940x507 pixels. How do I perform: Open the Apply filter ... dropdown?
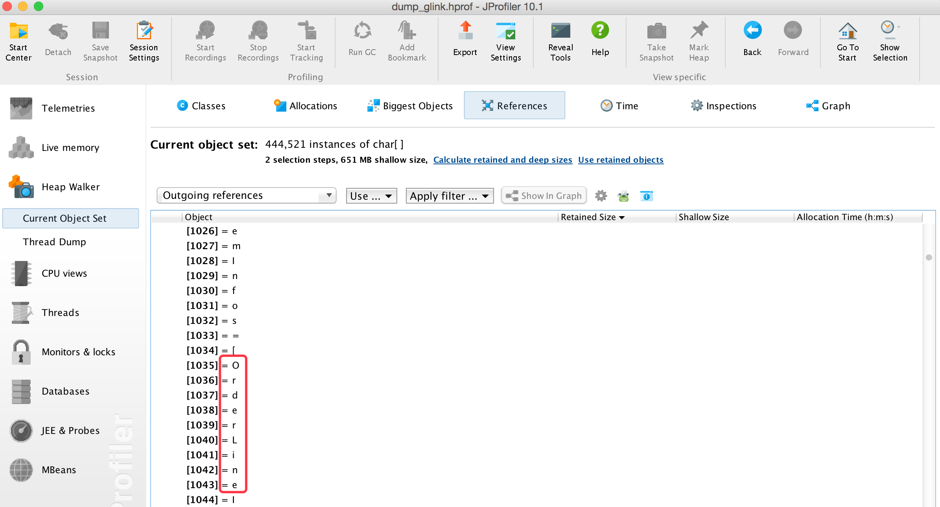coord(449,196)
